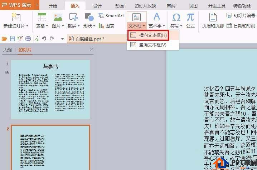Expand Table (表格) dropdown arrow

coord(47,26)
